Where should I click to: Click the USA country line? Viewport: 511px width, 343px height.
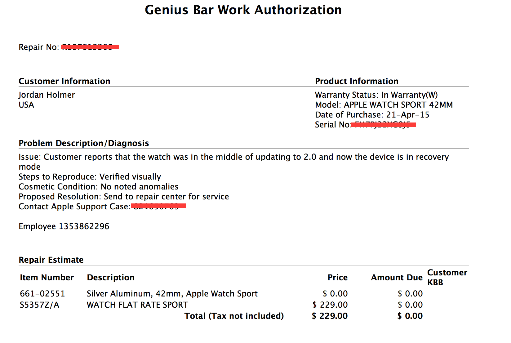point(26,105)
